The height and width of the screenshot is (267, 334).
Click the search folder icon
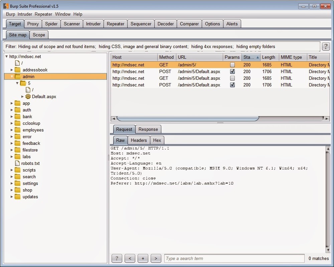(17, 177)
